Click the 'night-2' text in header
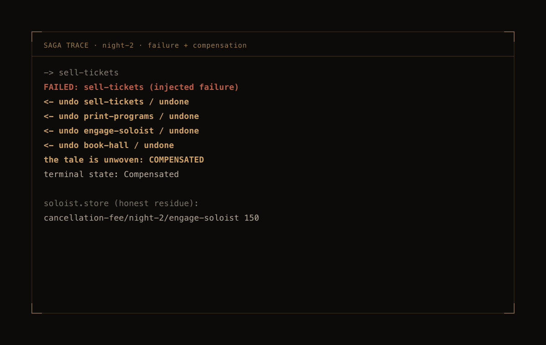 (118, 45)
